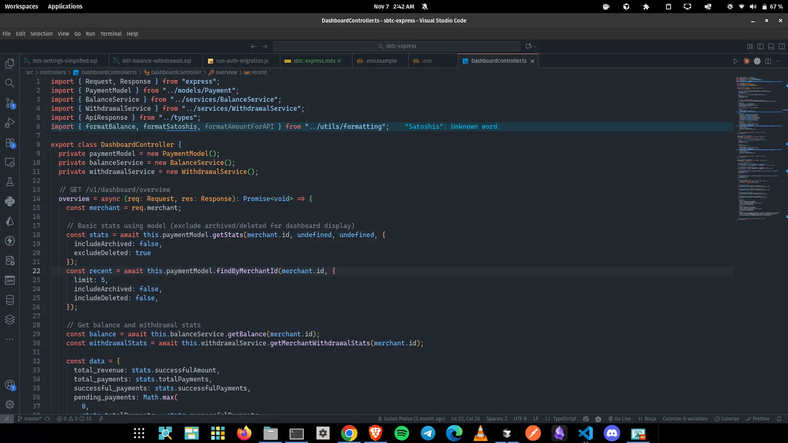Click Go Live in the status bar

(619, 419)
